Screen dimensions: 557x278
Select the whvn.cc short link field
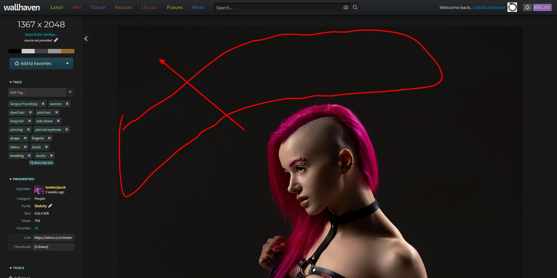[54, 238]
